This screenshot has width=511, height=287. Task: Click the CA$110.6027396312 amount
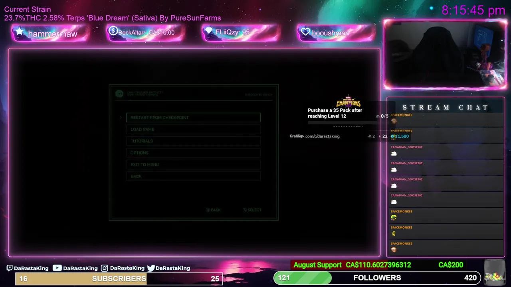click(x=378, y=265)
